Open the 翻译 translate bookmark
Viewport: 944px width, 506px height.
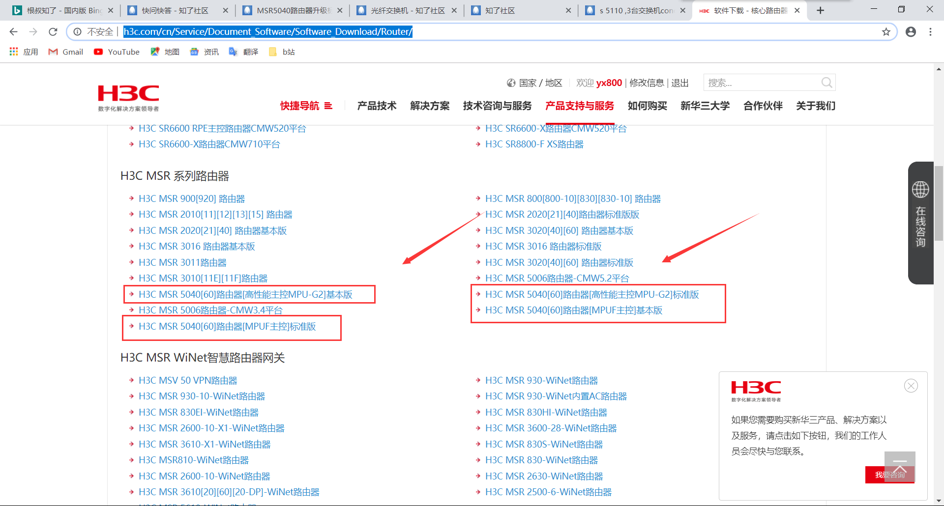point(244,52)
